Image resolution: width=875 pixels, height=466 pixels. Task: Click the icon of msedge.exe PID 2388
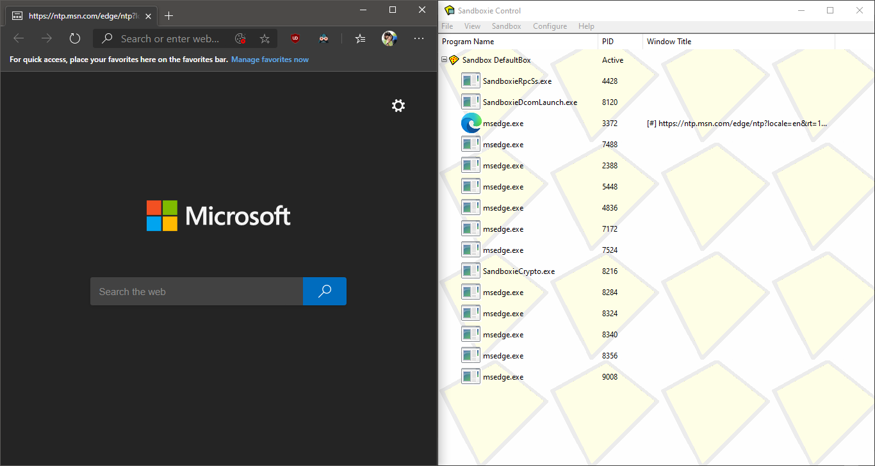tap(471, 166)
